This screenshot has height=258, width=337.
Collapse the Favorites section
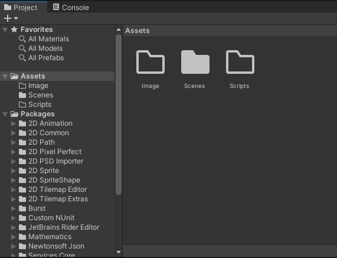point(5,30)
